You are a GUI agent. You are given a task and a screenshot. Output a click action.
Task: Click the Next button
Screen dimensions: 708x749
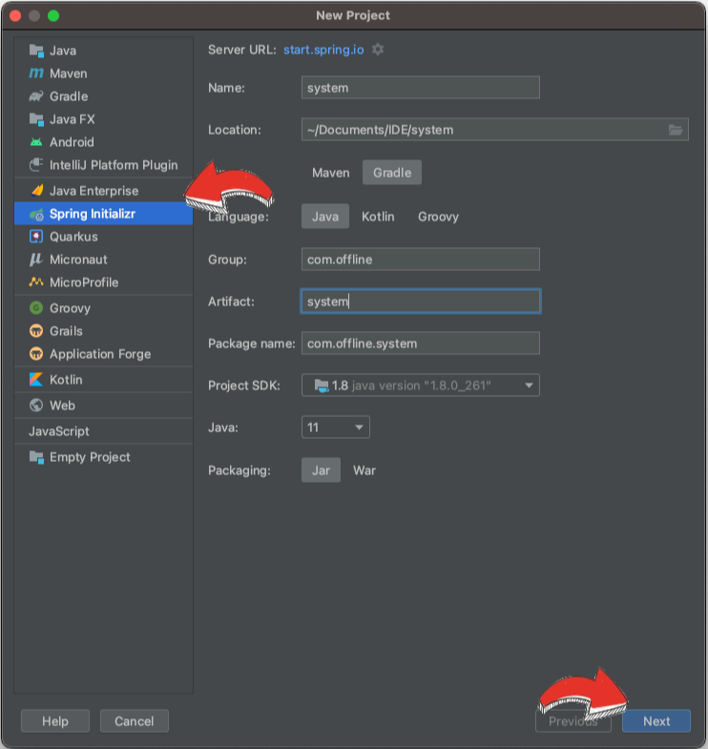coord(656,721)
